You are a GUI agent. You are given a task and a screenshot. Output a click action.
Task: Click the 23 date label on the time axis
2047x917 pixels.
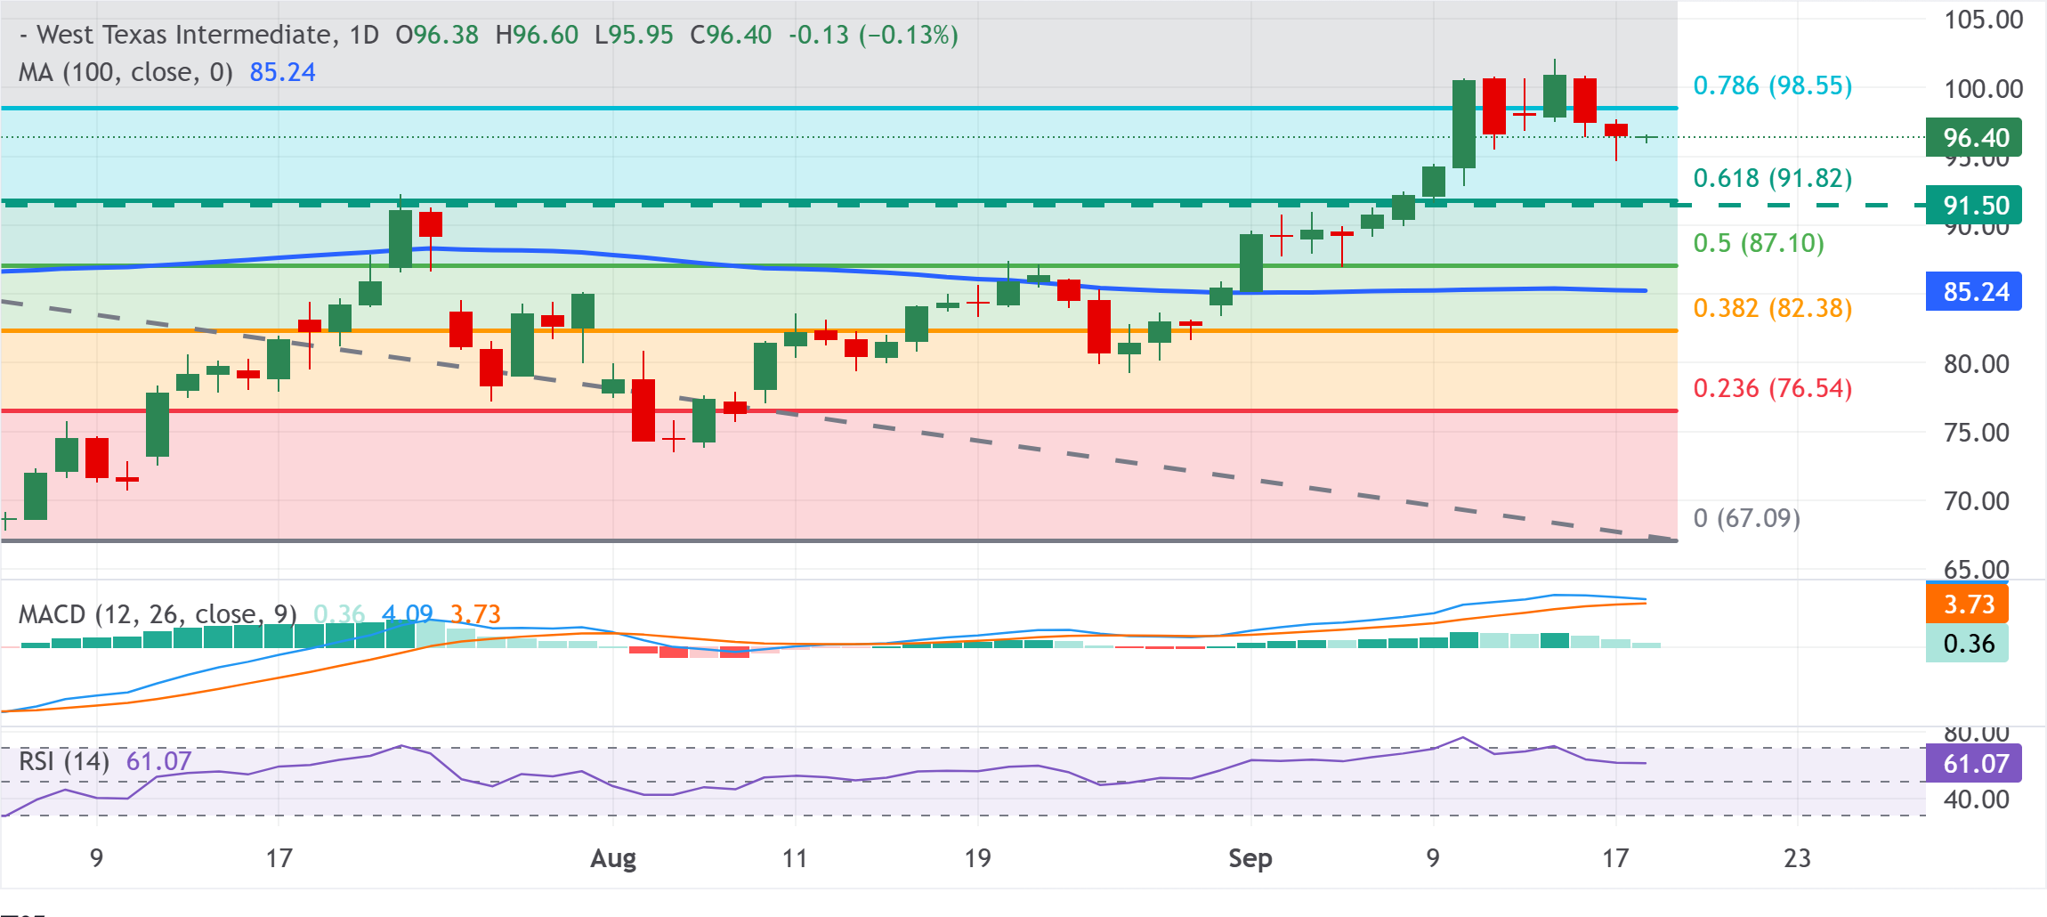1797,858
